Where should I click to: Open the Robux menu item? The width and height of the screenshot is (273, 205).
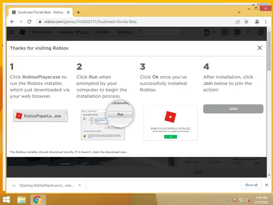click(125, 32)
